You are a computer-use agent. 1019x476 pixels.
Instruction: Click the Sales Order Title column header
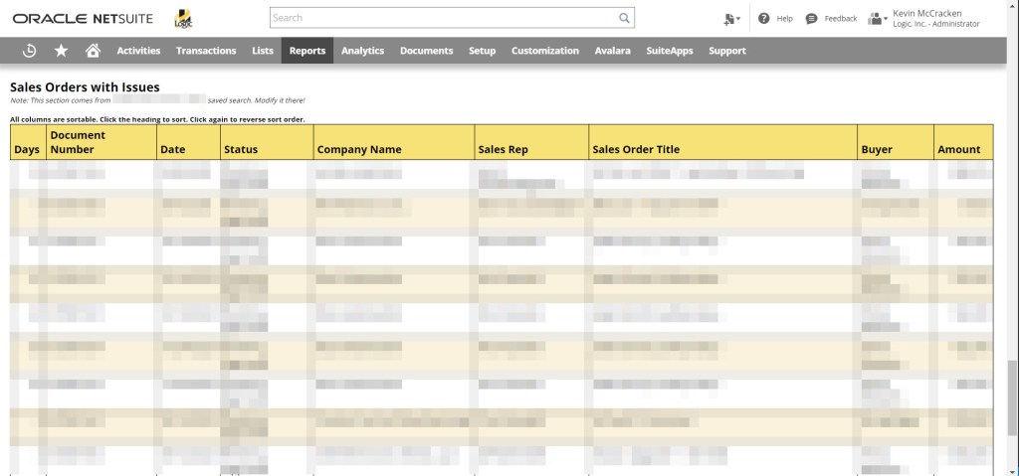[x=636, y=149]
